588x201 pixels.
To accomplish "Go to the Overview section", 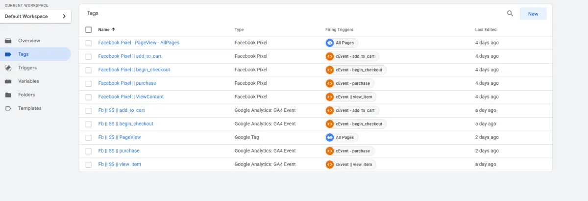I will 35,41.
